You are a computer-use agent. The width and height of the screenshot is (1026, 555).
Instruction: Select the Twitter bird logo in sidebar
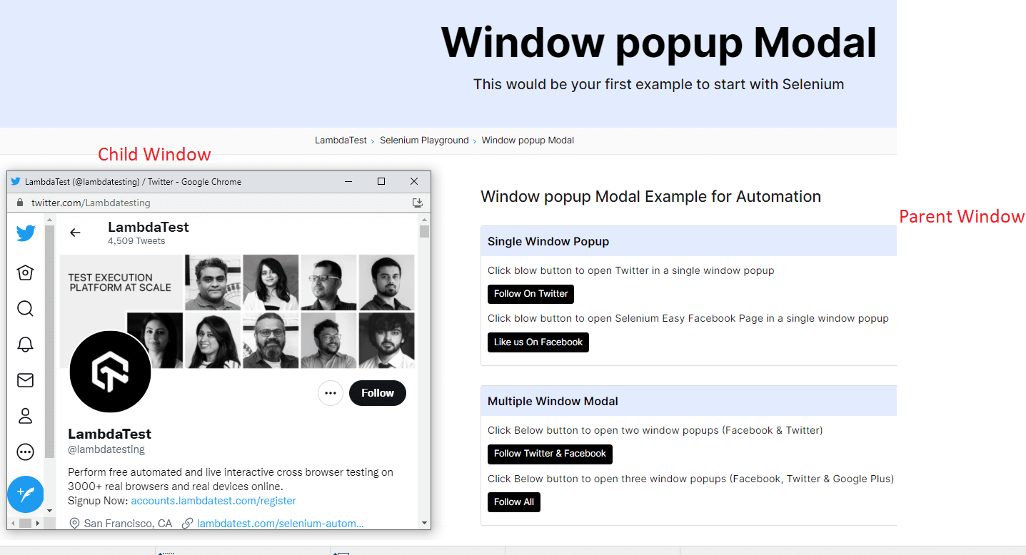(x=25, y=233)
